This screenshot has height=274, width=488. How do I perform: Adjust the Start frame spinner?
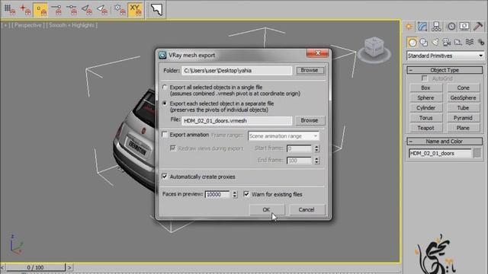316,148
